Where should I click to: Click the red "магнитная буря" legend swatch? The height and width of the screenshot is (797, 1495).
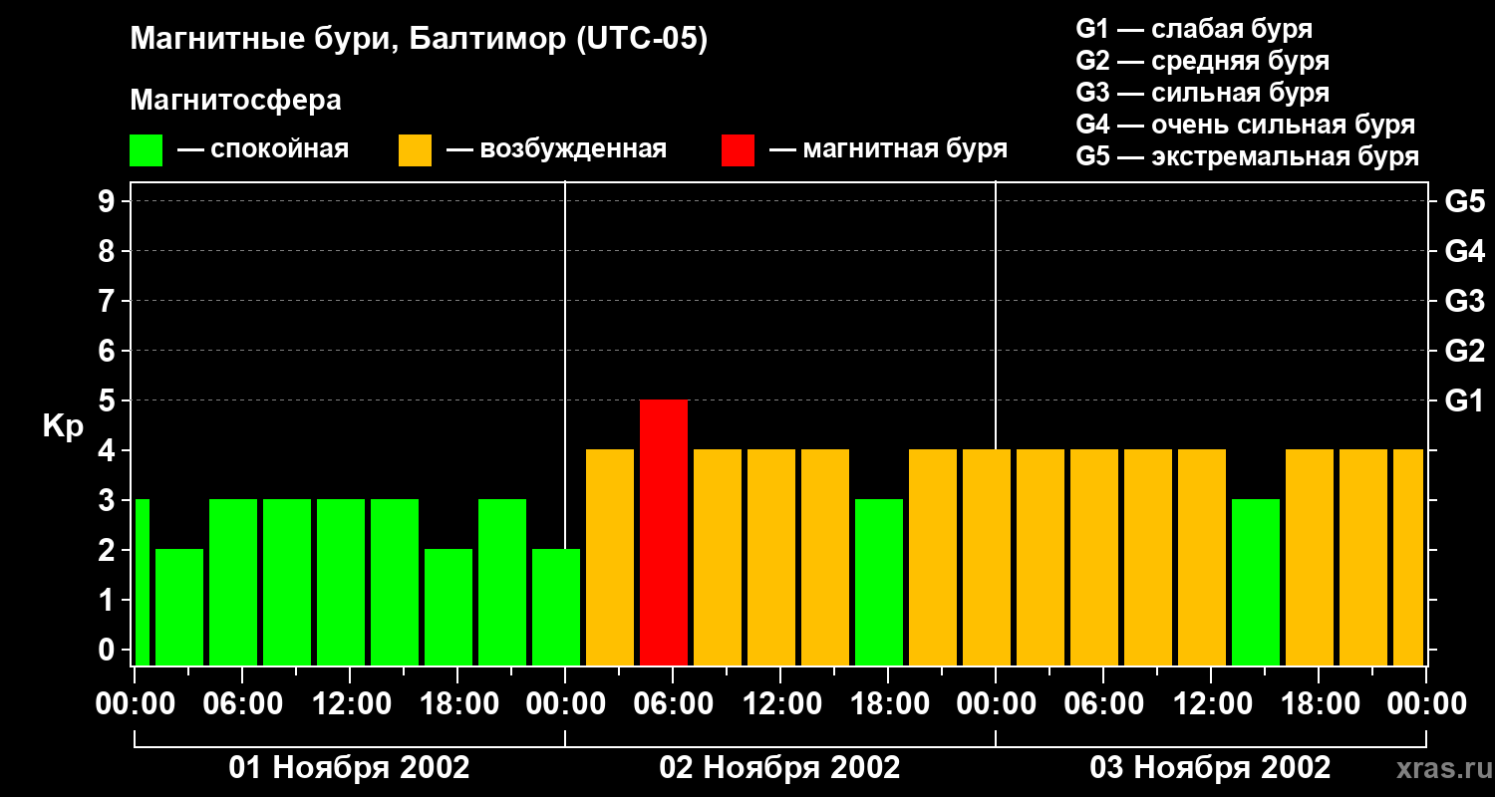click(x=738, y=150)
